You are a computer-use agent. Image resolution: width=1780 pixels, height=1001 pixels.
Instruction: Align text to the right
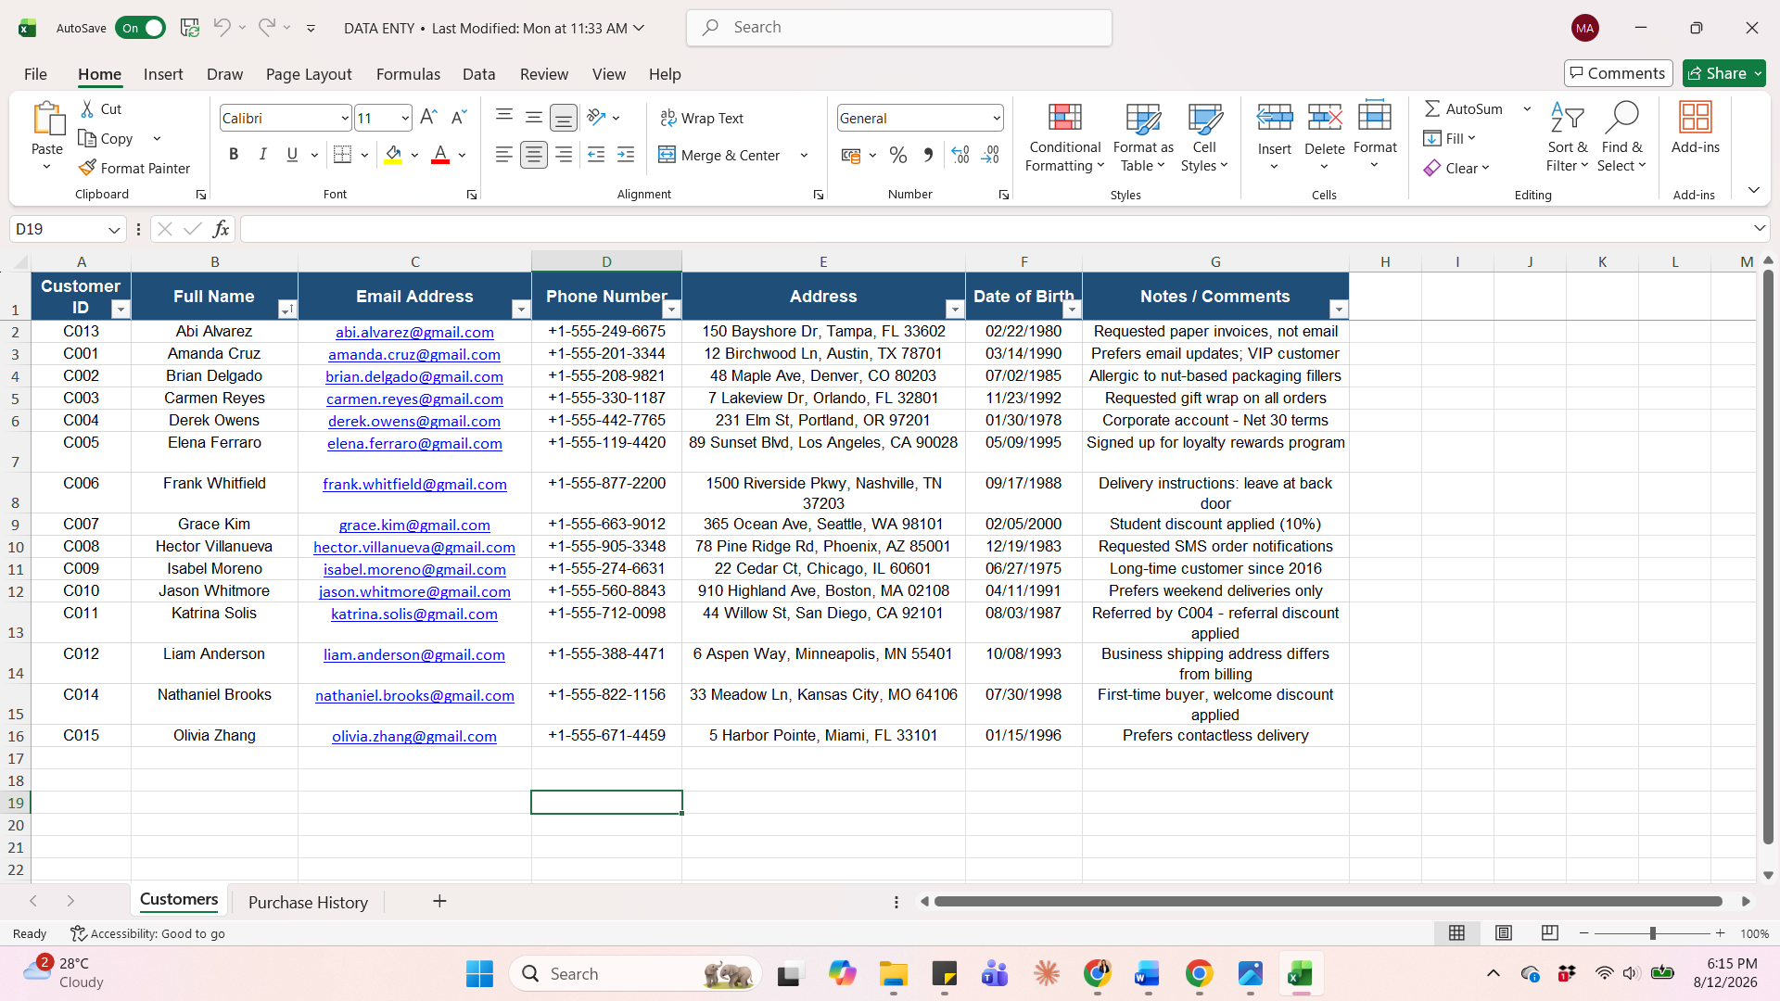pos(564,155)
